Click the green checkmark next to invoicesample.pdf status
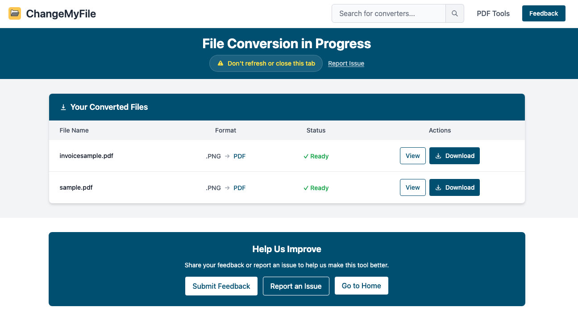Viewport: 578px width, 324px height. click(306, 156)
